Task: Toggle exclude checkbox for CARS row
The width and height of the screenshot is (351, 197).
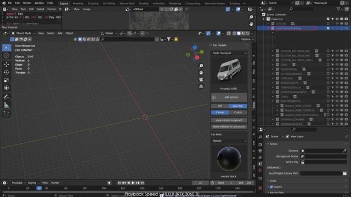Action: coord(328,65)
